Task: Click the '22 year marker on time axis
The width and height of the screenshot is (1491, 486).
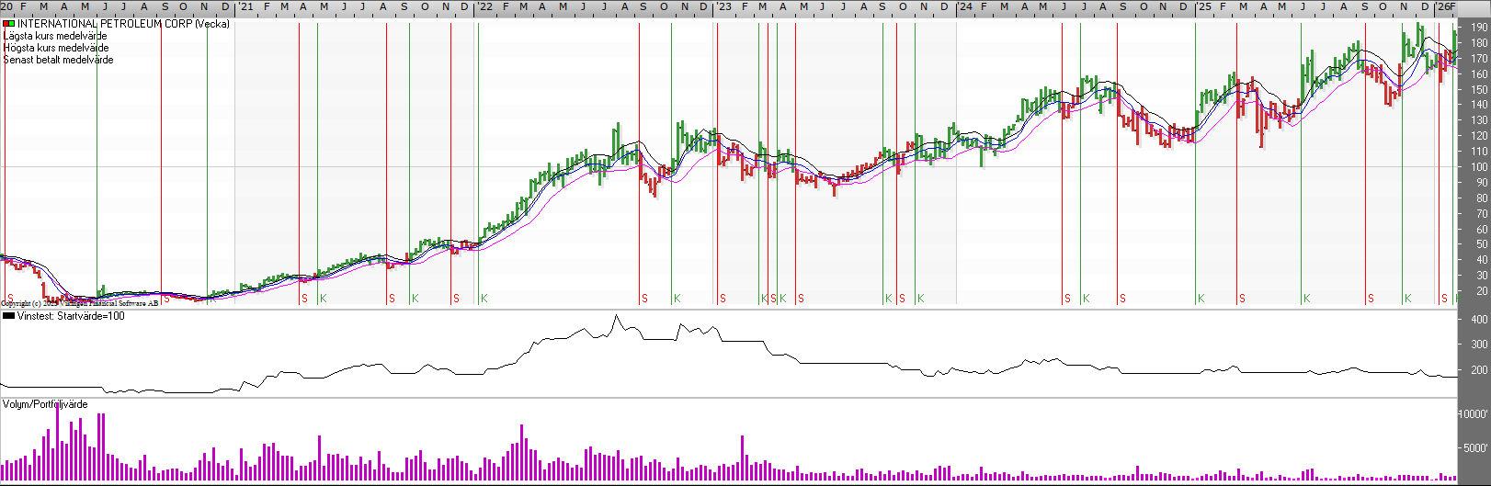Action: coord(484,6)
